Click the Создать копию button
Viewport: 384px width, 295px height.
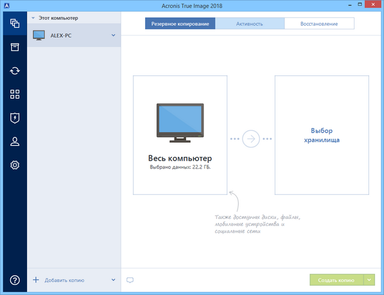tap(336, 280)
